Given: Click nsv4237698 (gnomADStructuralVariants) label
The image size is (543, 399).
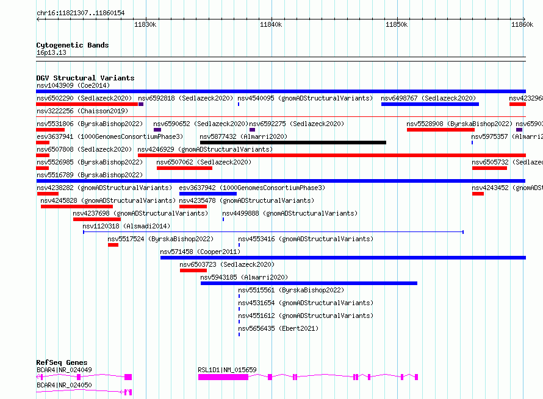Looking at the screenshot, I should pos(140,213).
